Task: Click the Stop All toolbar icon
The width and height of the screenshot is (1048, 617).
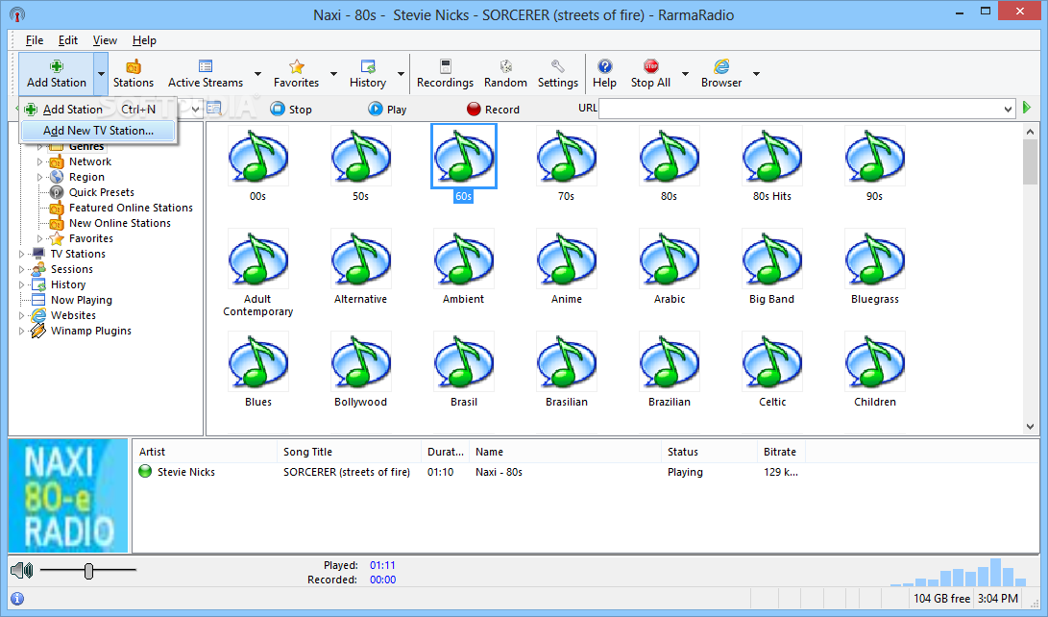Action: tap(650, 74)
